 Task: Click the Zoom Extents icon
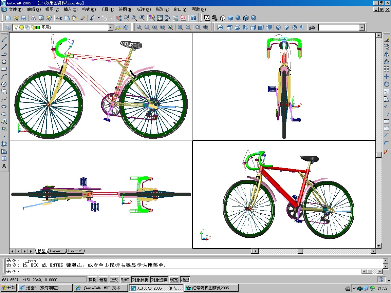(x=206, y=27)
